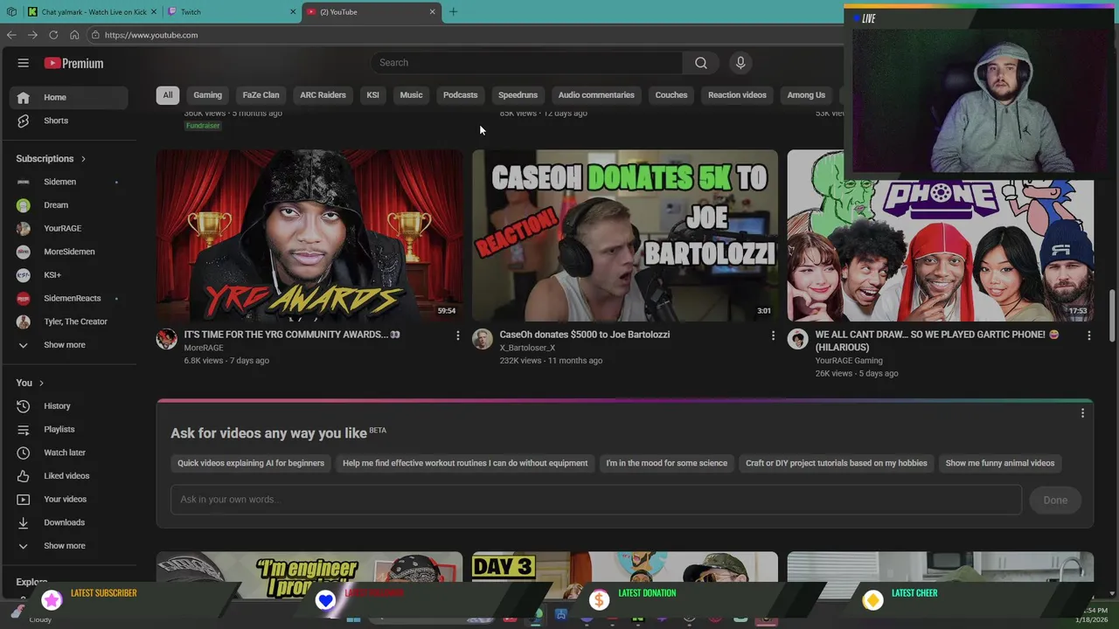The width and height of the screenshot is (1119, 629).
Task: Activate voice search microphone
Action: [x=740, y=63]
